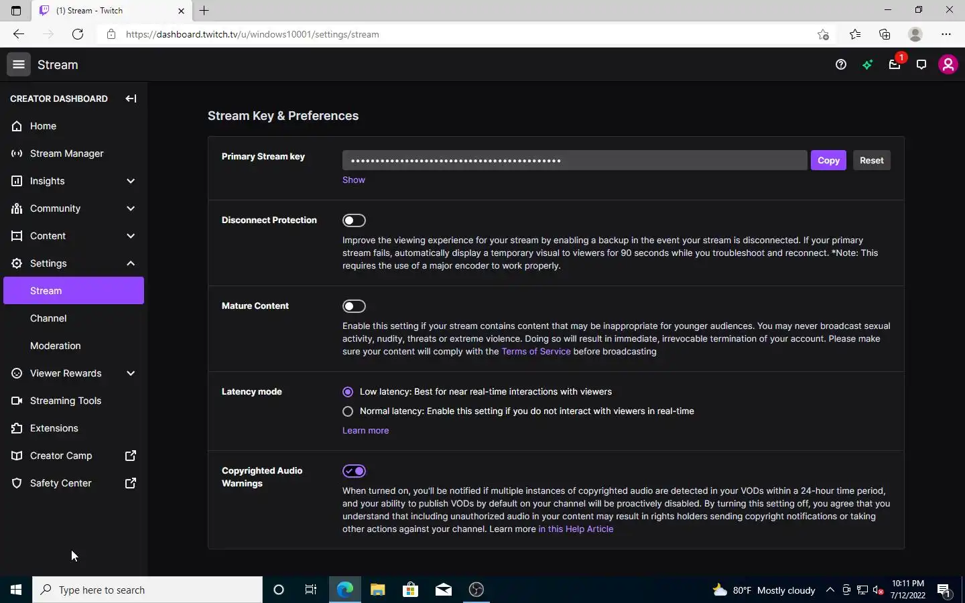
Task: Open Stream Manager in sidebar
Action: click(74, 153)
